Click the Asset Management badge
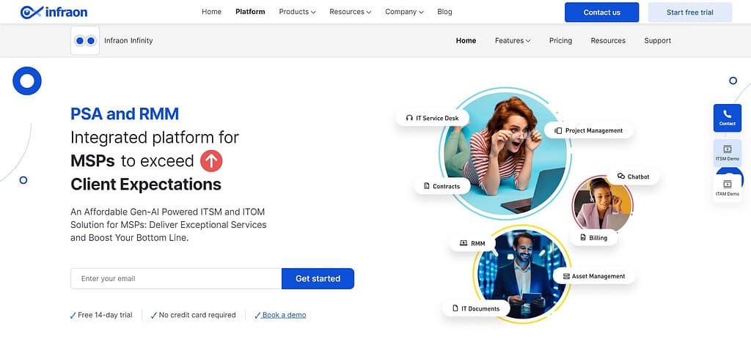This screenshot has width=751, height=342. click(x=594, y=276)
